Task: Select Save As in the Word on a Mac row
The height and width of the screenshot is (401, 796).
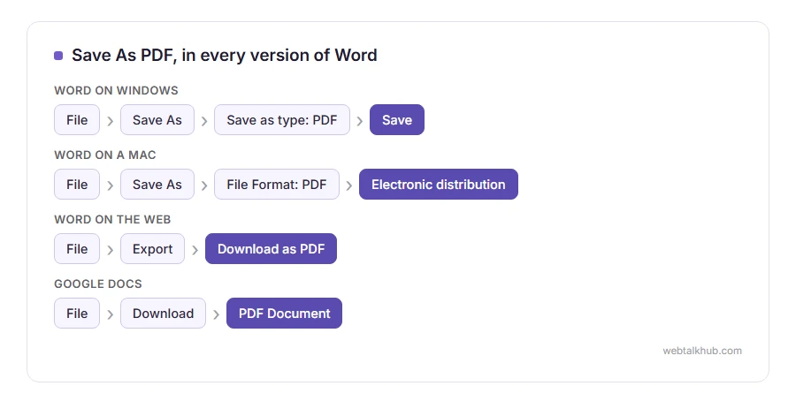Action: coord(157,184)
